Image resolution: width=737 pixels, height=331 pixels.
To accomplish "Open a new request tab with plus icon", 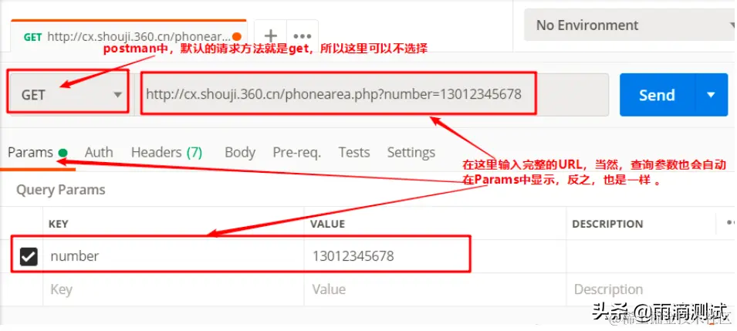I will point(270,35).
